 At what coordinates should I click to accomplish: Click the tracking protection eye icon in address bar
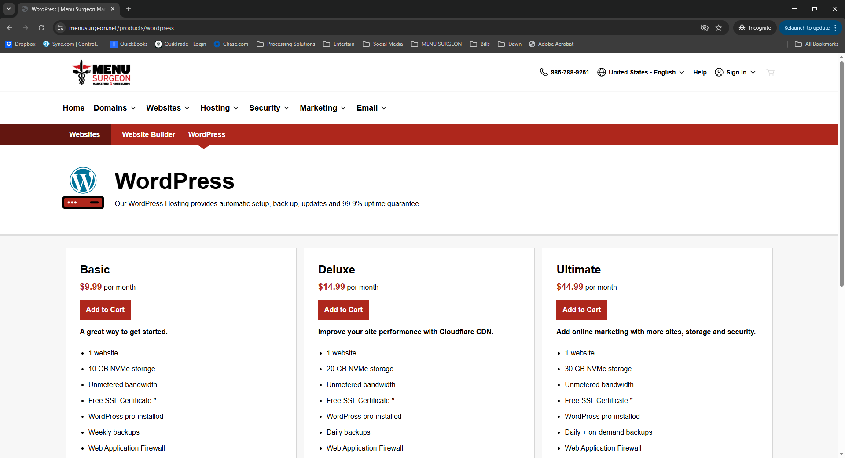point(705,28)
